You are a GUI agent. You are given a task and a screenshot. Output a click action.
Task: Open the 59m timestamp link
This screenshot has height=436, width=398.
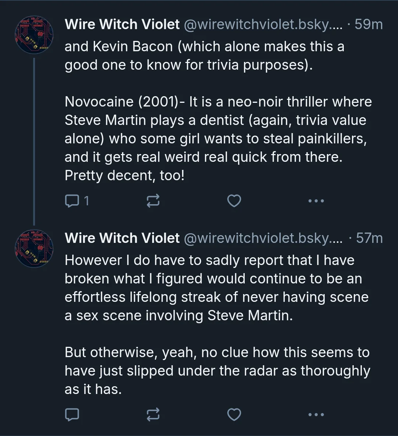pos(369,24)
